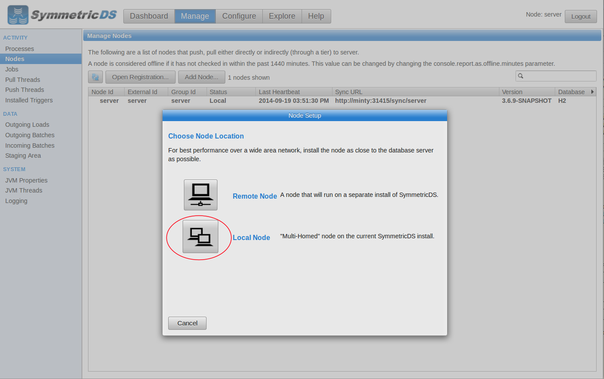This screenshot has width=604, height=379.
Task: Open Push Threads in the sidebar
Action: point(24,90)
